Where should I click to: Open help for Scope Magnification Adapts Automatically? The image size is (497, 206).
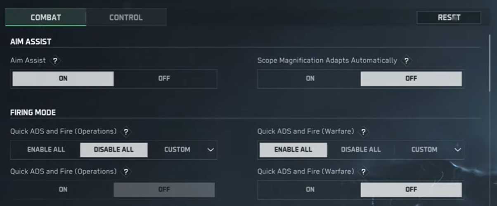[x=407, y=61]
